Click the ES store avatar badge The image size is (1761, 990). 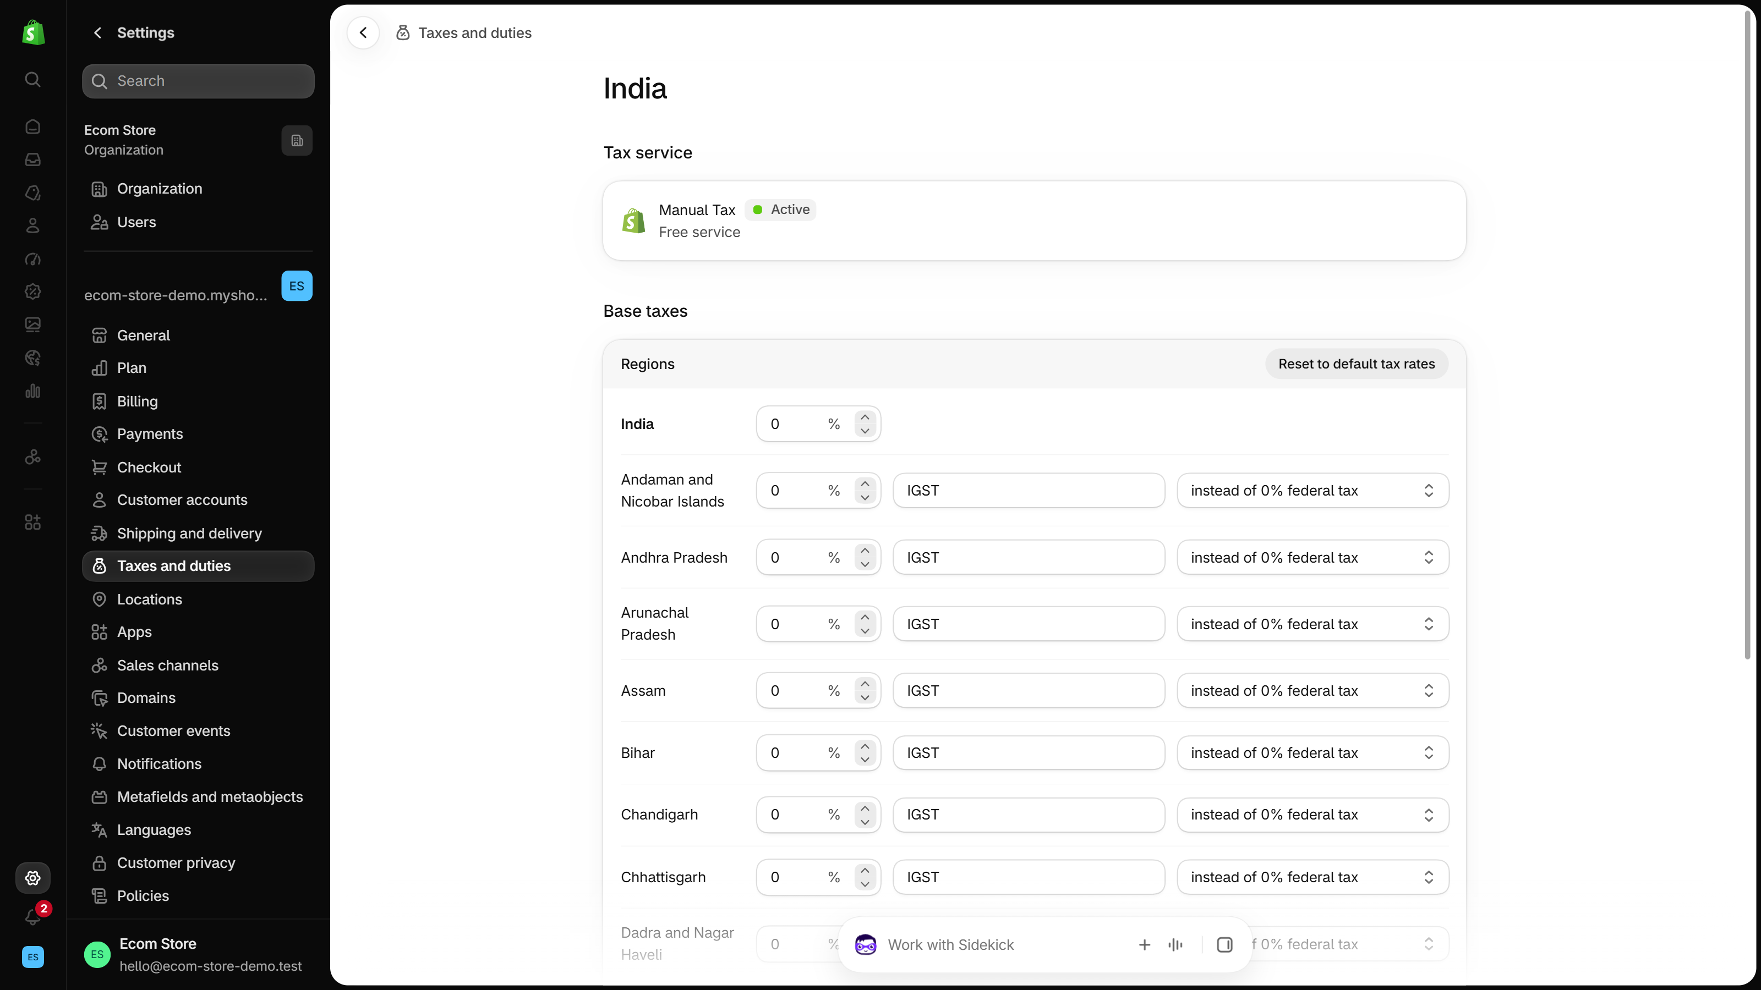pyautogui.click(x=297, y=285)
